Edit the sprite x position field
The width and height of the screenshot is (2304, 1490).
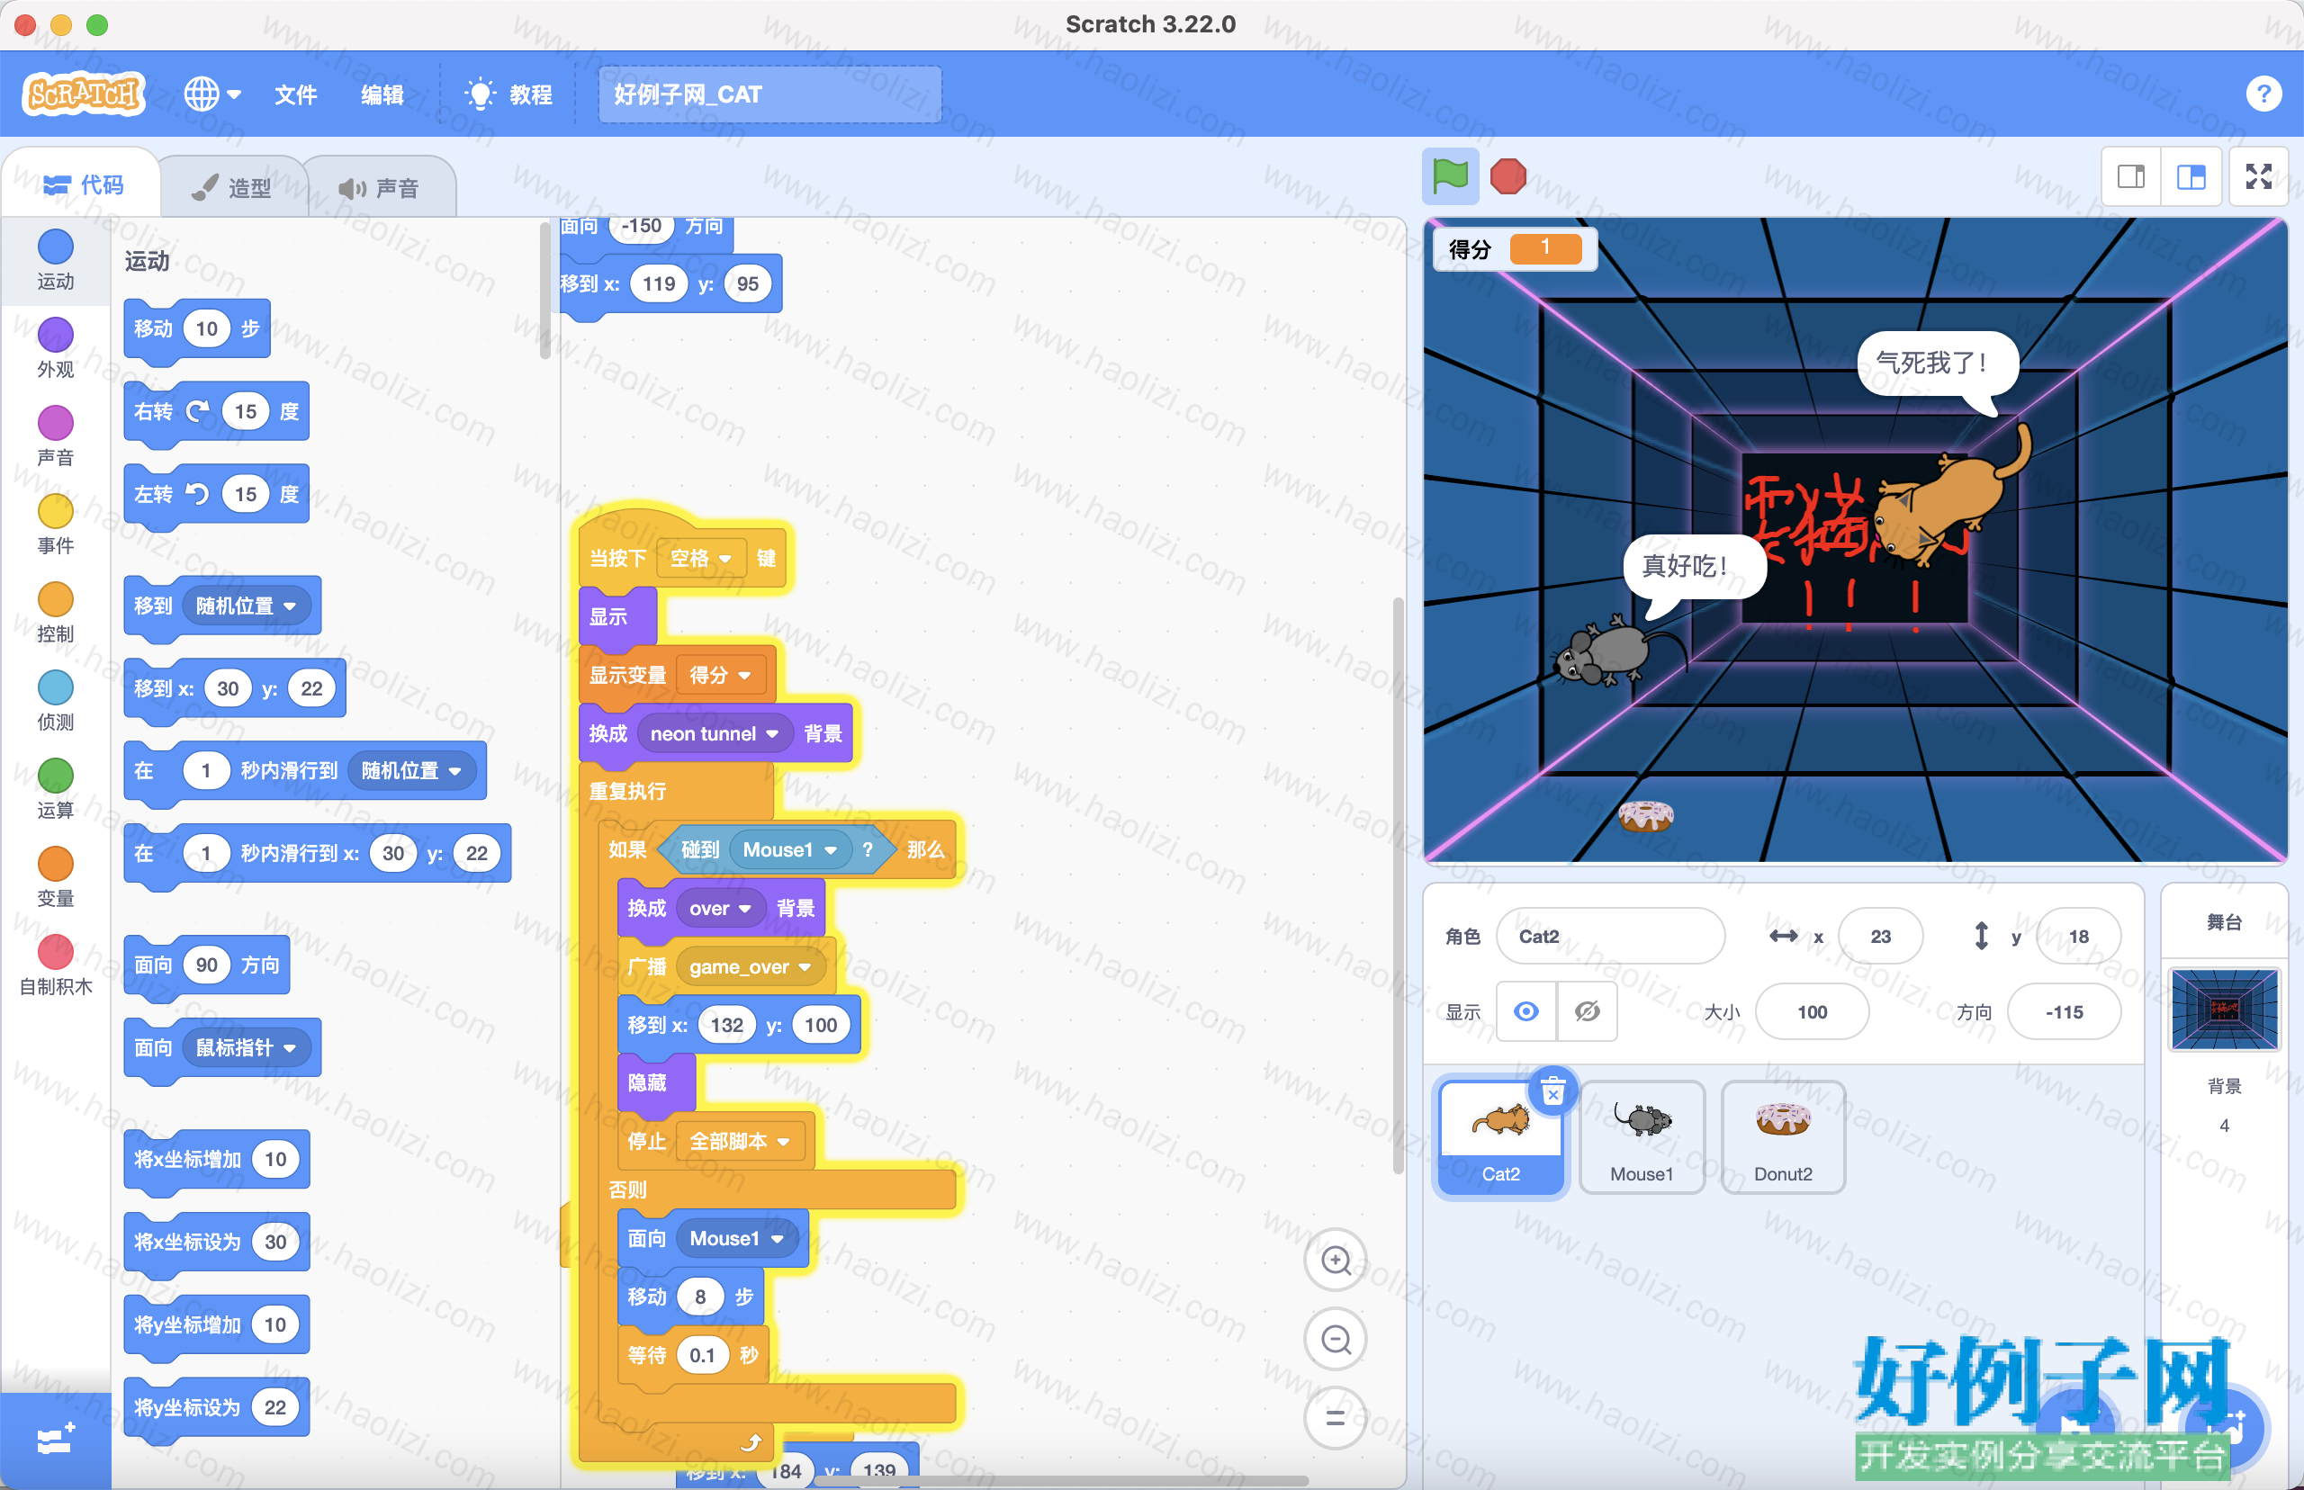click(x=1880, y=936)
